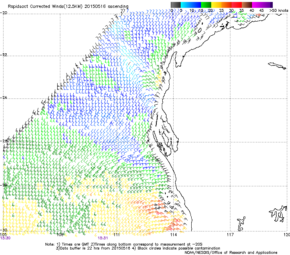Click the longitude label "117"
Image resolution: width=290 pixels, height=255 pixels.
point(230,235)
